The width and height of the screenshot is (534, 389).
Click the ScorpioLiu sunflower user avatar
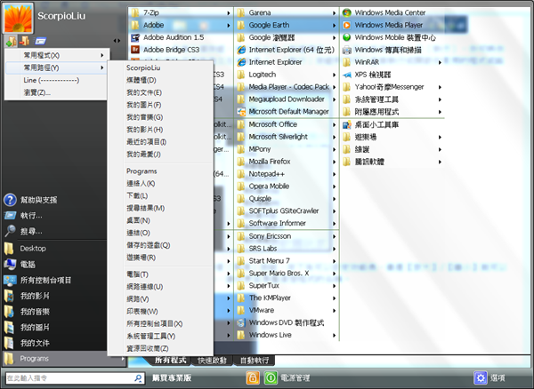point(18,19)
